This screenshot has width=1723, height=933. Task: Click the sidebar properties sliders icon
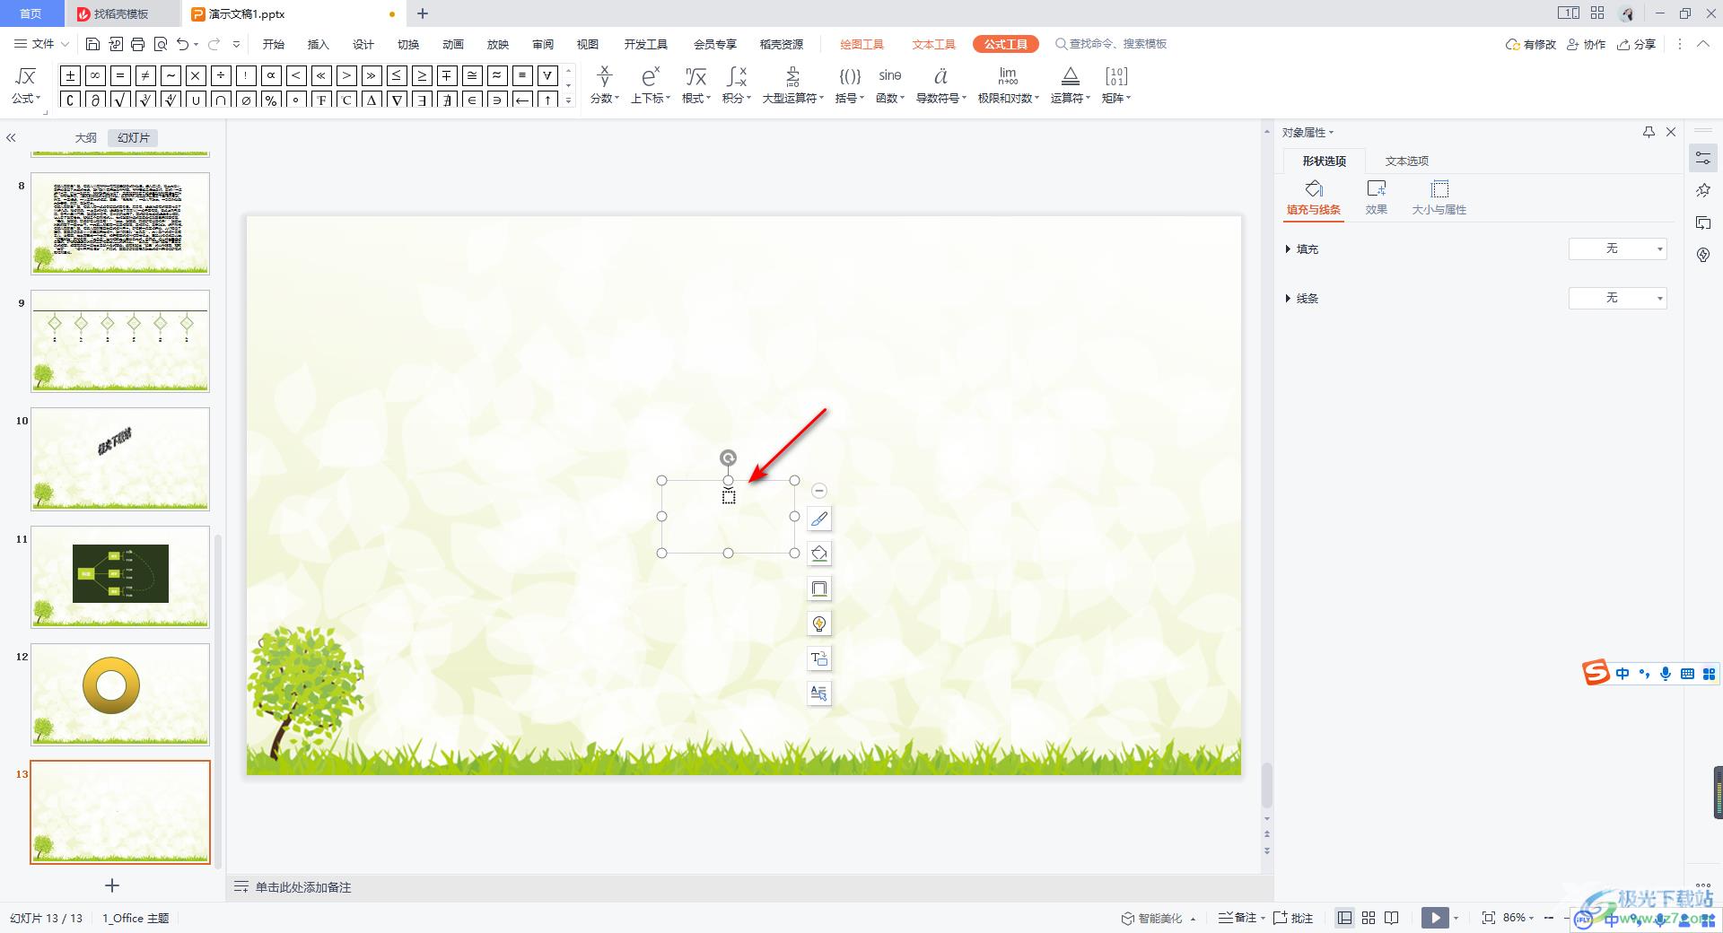point(1703,159)
